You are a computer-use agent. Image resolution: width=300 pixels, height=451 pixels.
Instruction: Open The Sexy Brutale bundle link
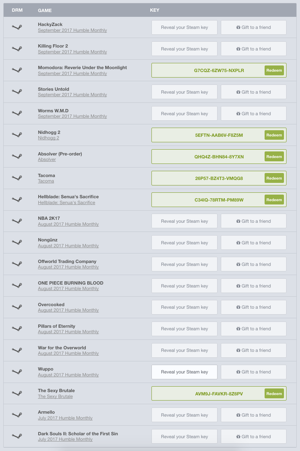coord(55,396)
